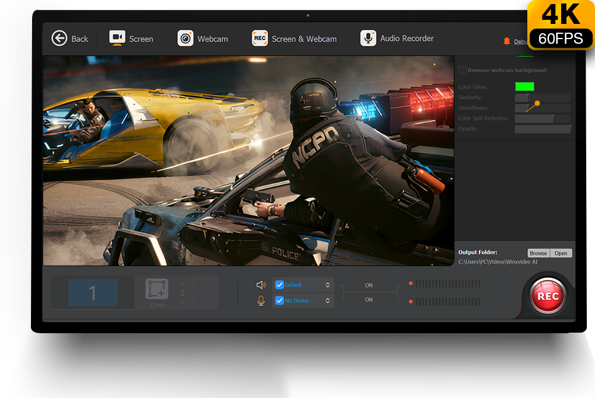Uncheck the No Device microphone checkbox
595x398 pixels.
279,301
